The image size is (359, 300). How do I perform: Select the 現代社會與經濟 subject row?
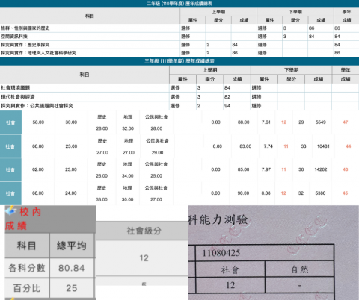179,97
